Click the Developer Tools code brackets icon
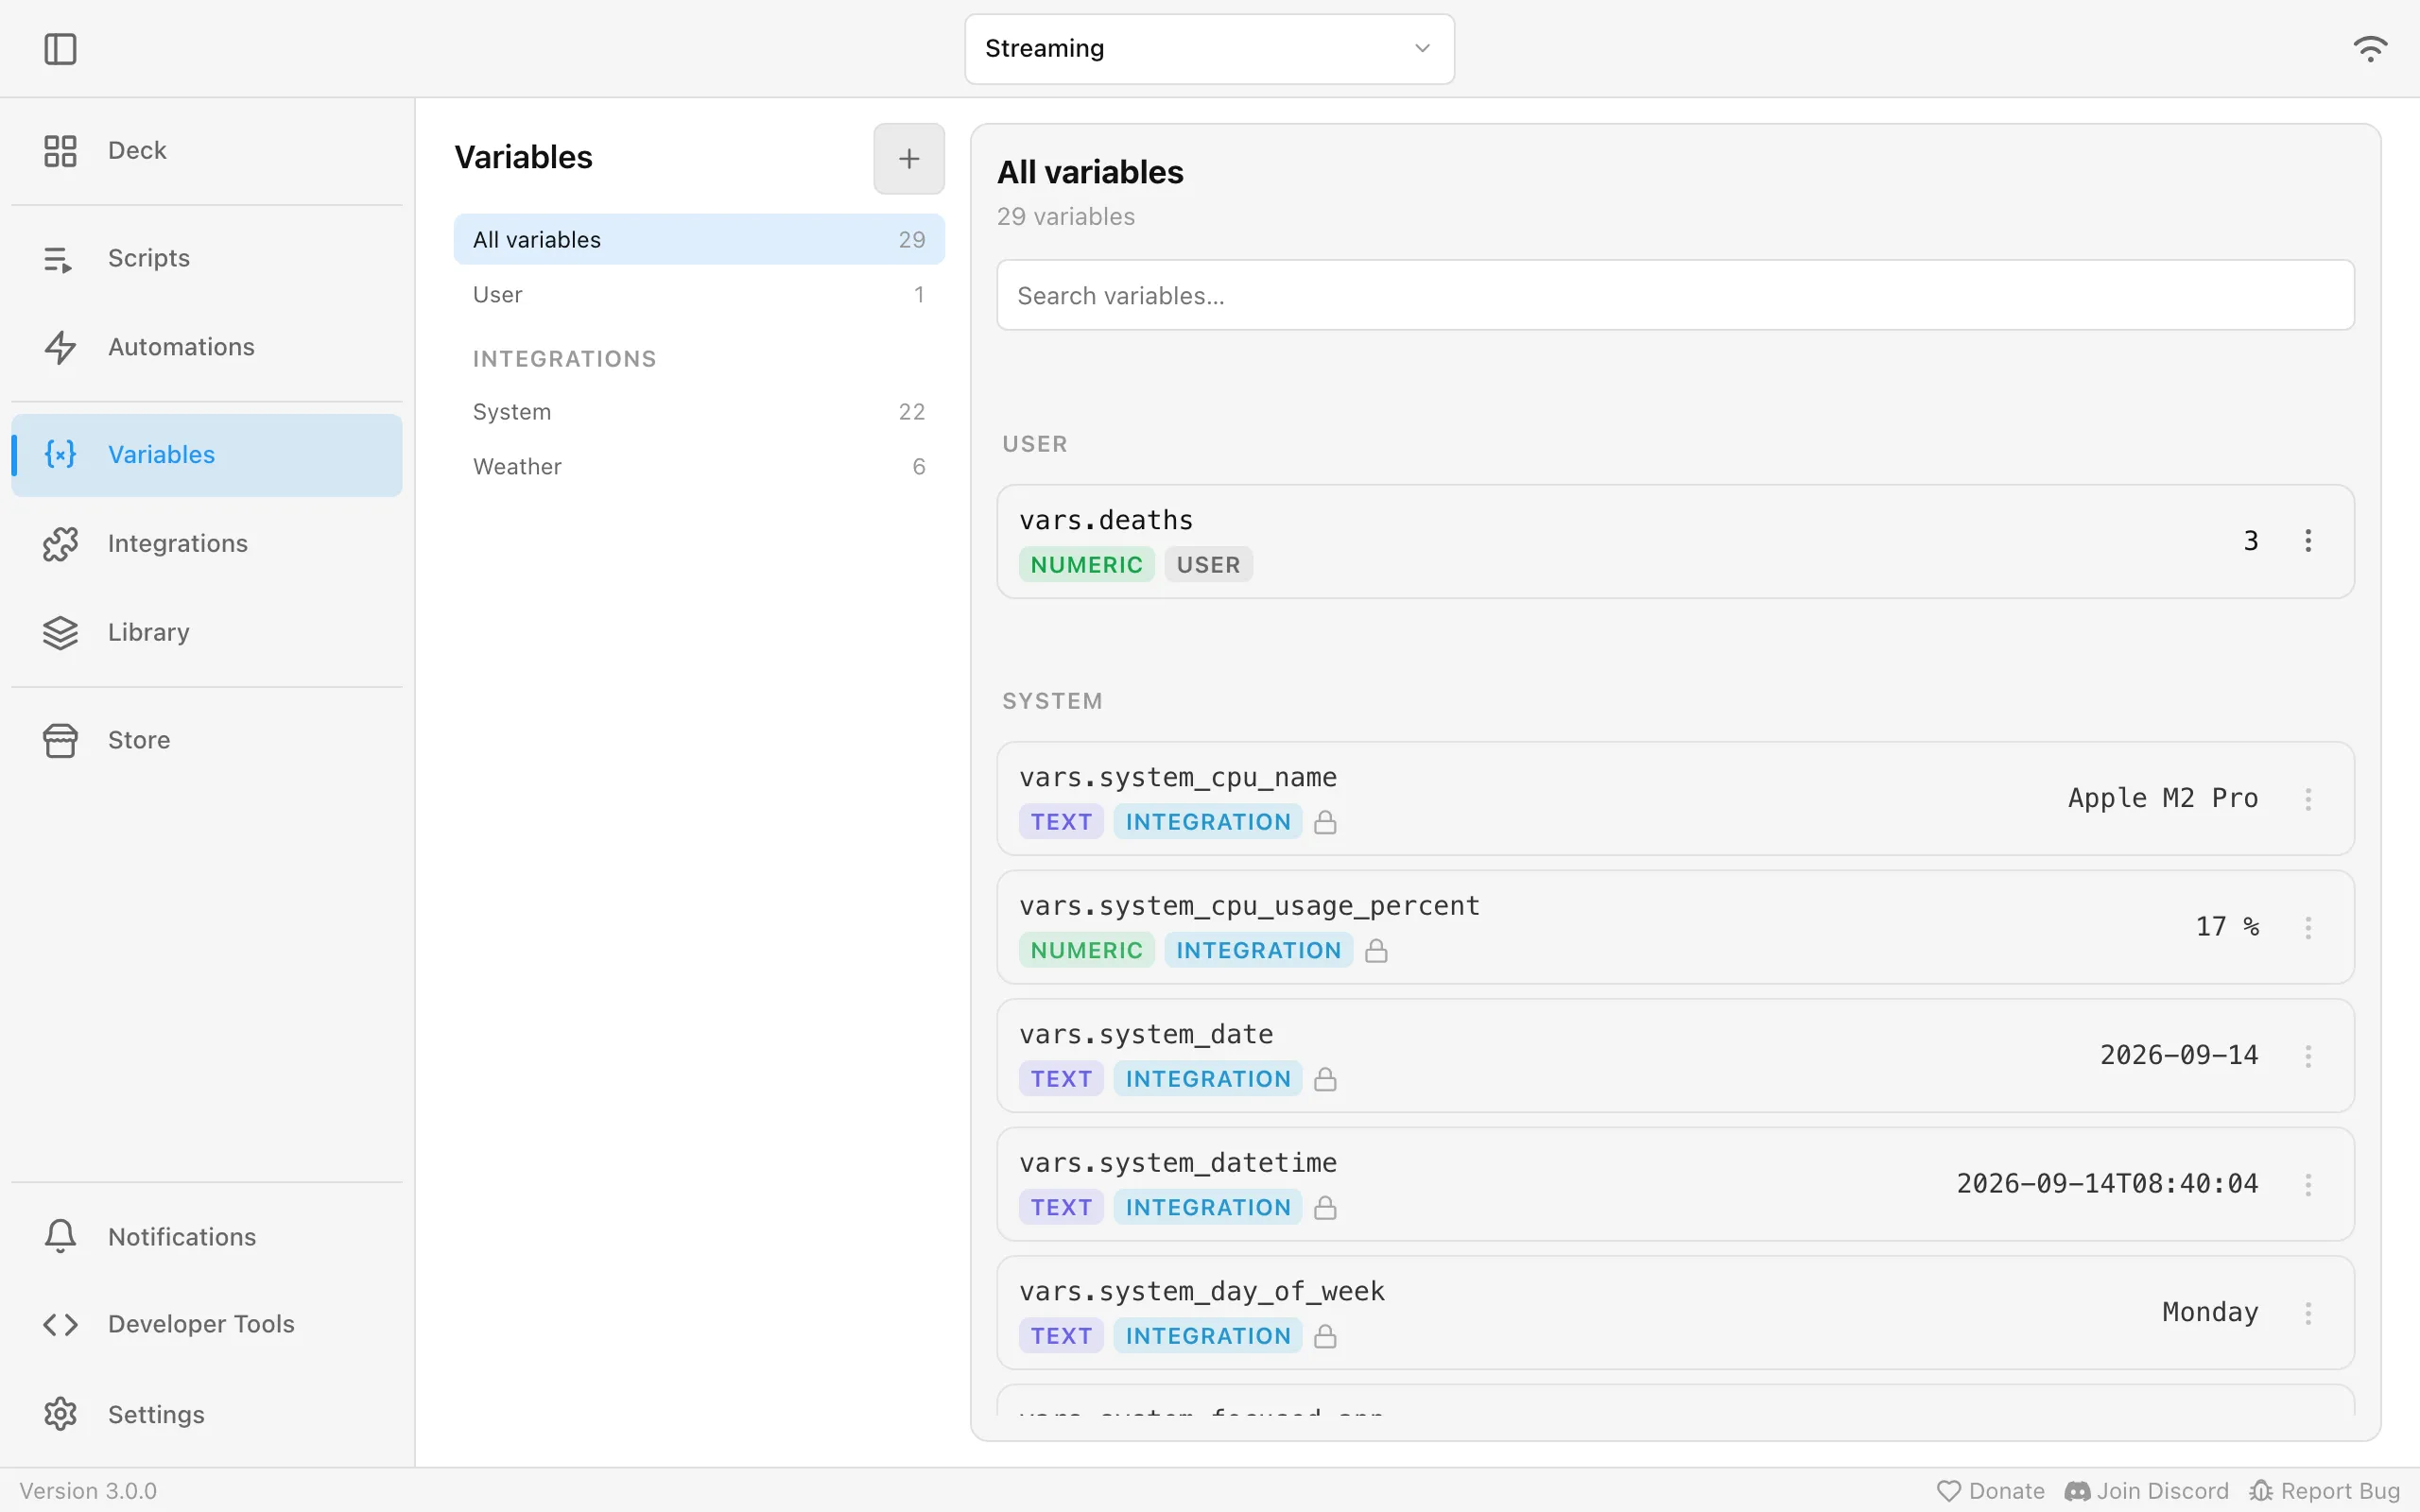Image resolution: width=2420 pixels, height=1512 pixels. pos(60,1325)
